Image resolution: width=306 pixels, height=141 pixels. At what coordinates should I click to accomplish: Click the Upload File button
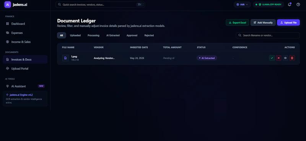click(288, 22)
